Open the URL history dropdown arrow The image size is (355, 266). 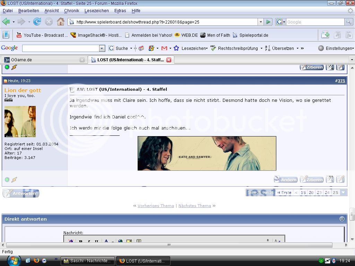click(261, 22)
